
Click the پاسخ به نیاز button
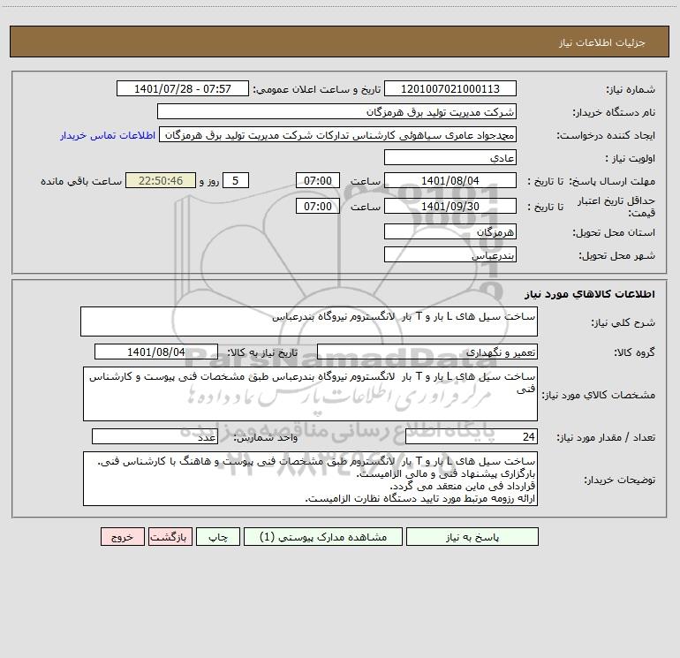tap(472, 536)
